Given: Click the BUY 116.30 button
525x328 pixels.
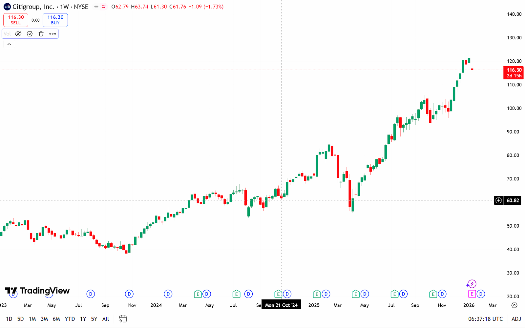Looking at the screenshot, I should pyautogui.click(x=55, y=20).
